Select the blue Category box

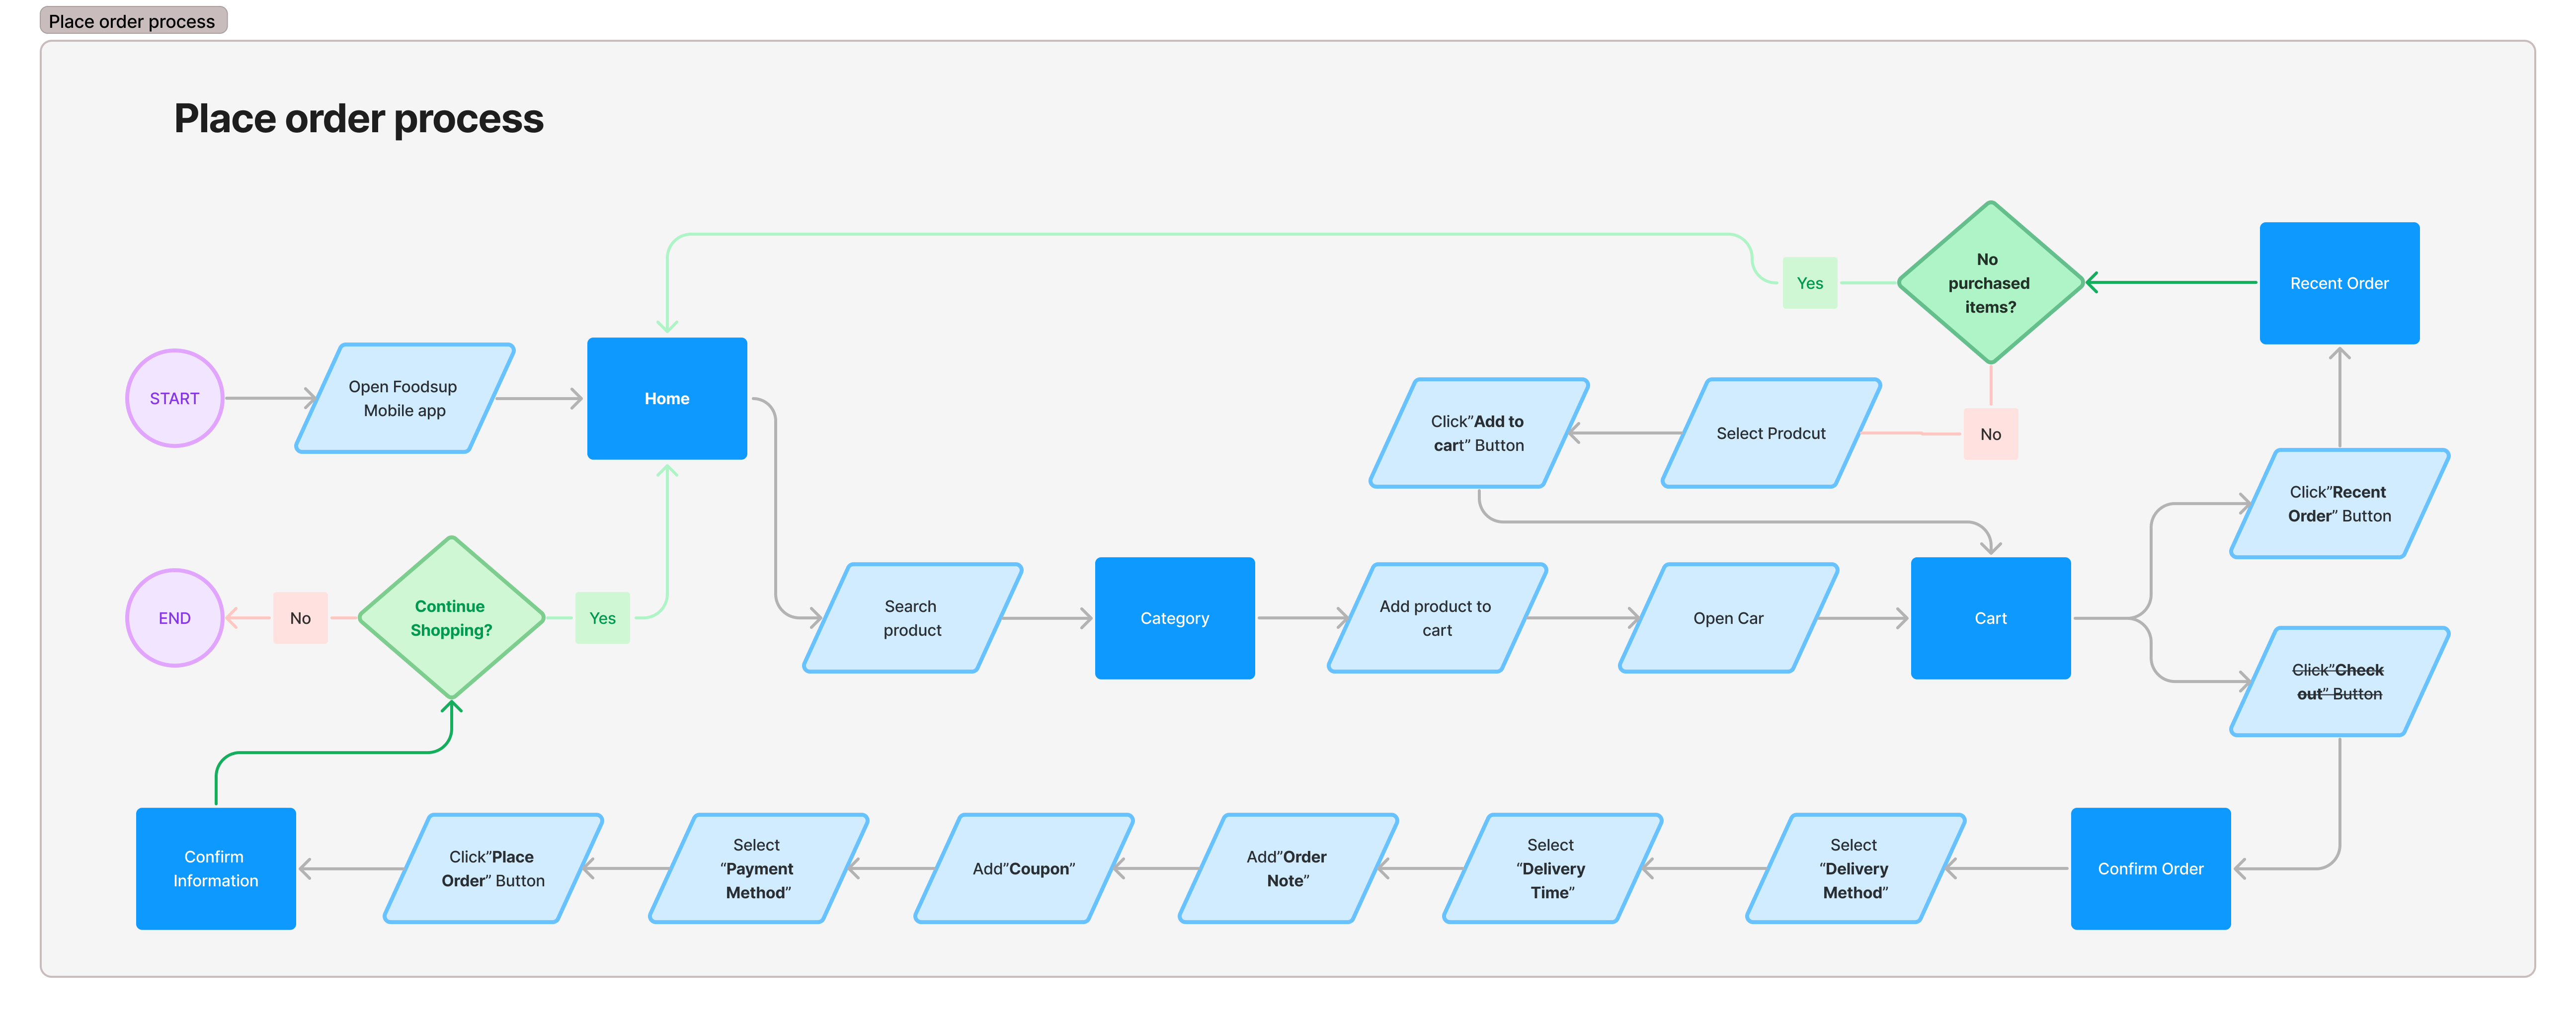[1175, 618]
